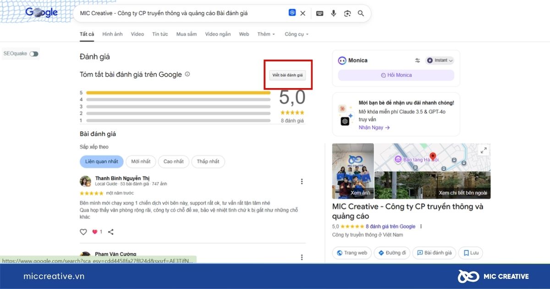Share Thanh Bình's review
550x289 pixels.
pyautogui.click(x=111, y=232)
